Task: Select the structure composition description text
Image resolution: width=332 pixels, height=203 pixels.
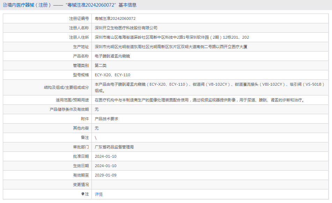Action: (209, 87)
